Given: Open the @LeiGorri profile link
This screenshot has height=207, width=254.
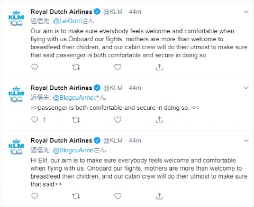Looking at the screenshot, I should click(67, 21).
